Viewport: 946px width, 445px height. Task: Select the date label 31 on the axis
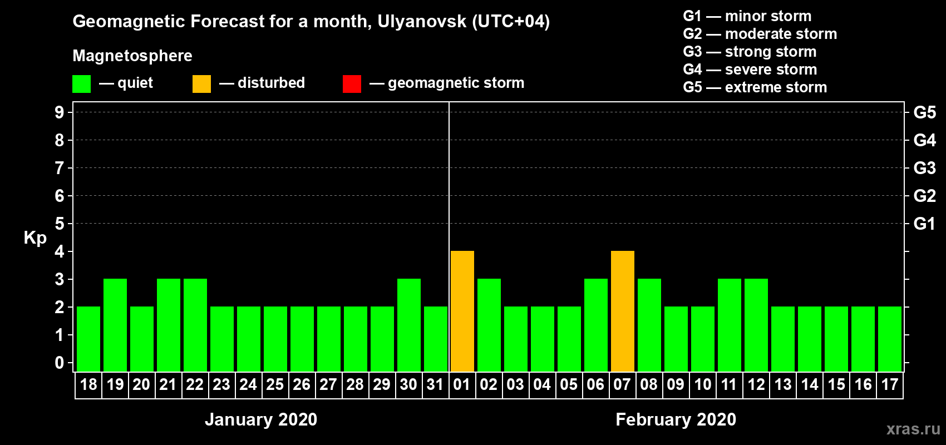click(x=435, y=385)
